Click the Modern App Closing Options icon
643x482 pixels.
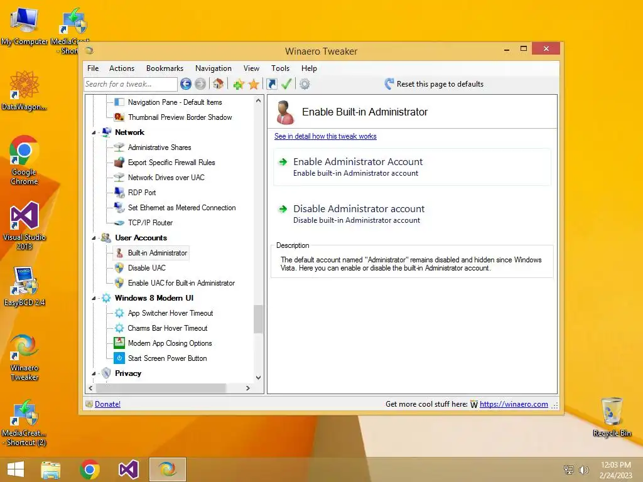[119, 343]
